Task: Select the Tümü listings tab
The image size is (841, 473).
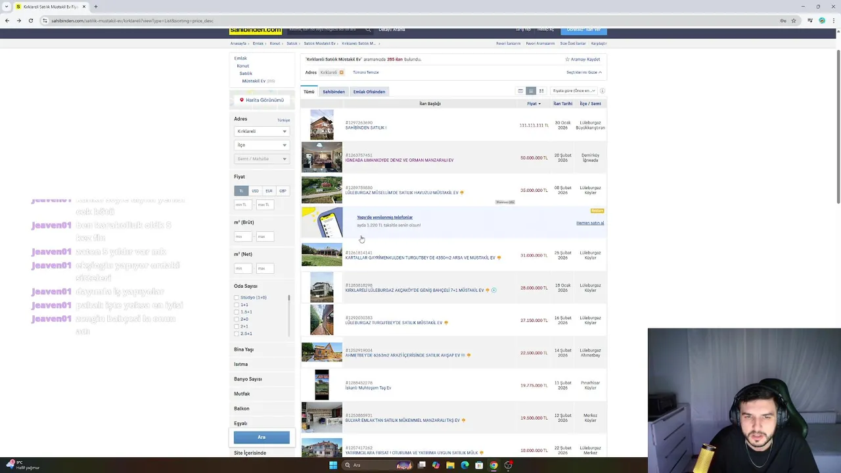Action: pos(309,91)
